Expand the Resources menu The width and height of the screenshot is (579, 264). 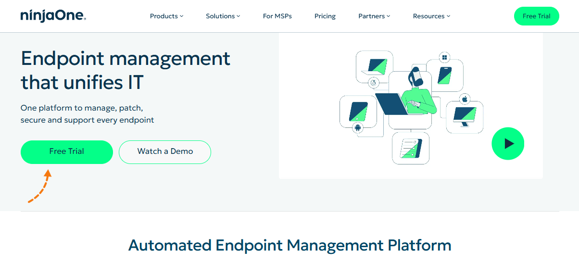(x=431, y=16)
